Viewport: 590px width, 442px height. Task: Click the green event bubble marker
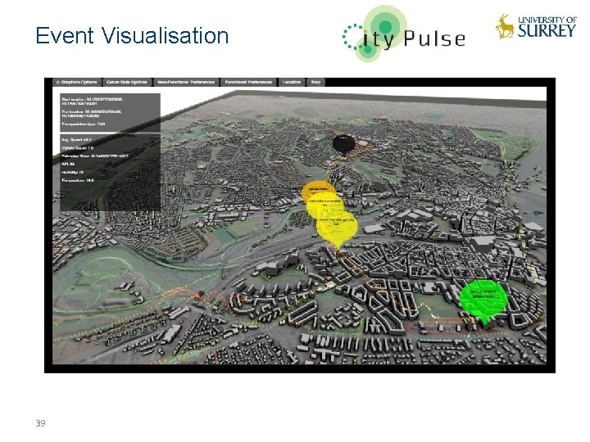pos(483,302)
